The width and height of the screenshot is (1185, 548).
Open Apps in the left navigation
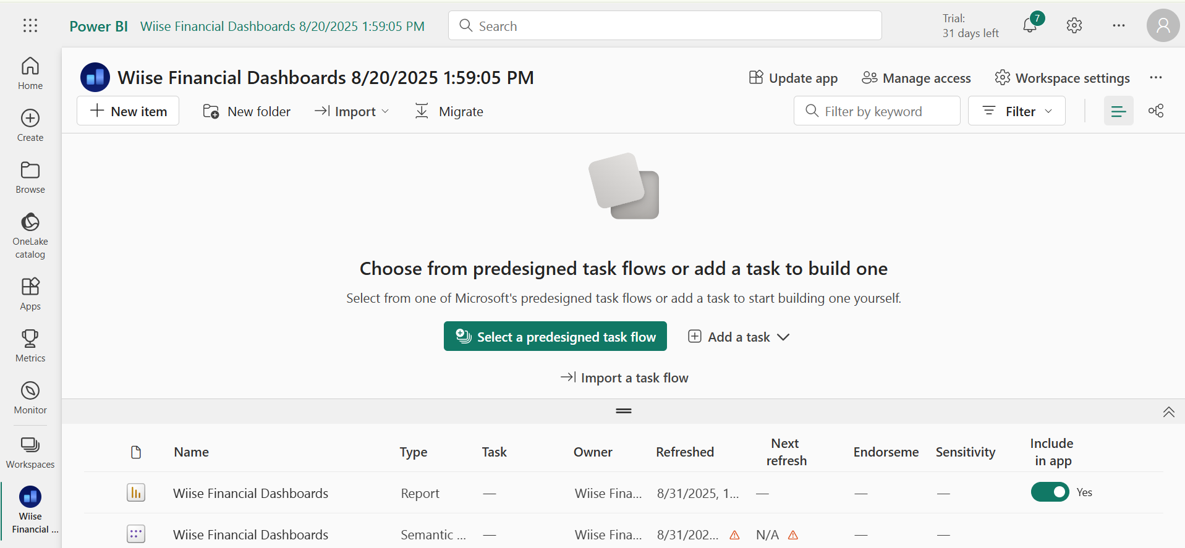30,293
